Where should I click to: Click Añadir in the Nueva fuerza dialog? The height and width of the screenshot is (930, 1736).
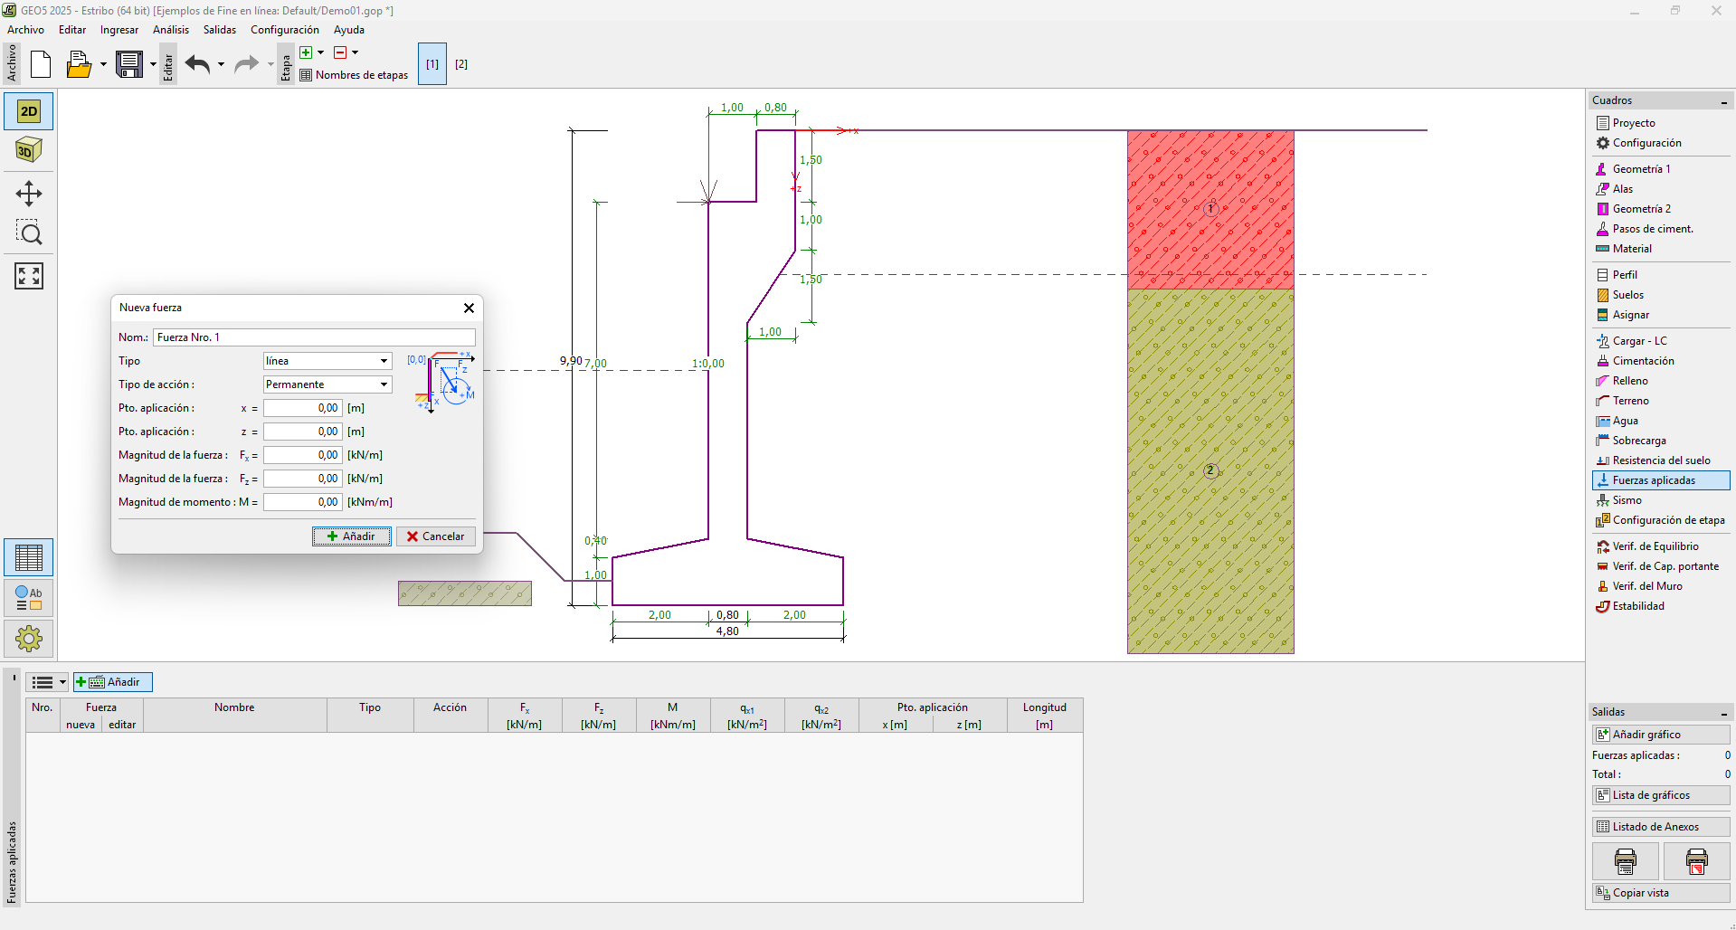coord(352,536)
